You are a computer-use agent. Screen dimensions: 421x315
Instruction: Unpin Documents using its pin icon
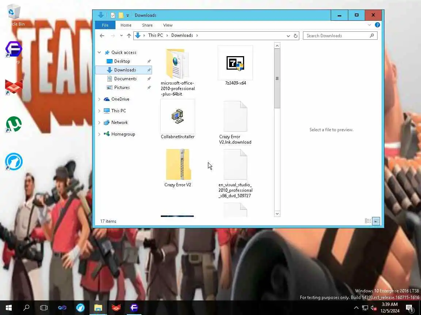tap(149, 79)
